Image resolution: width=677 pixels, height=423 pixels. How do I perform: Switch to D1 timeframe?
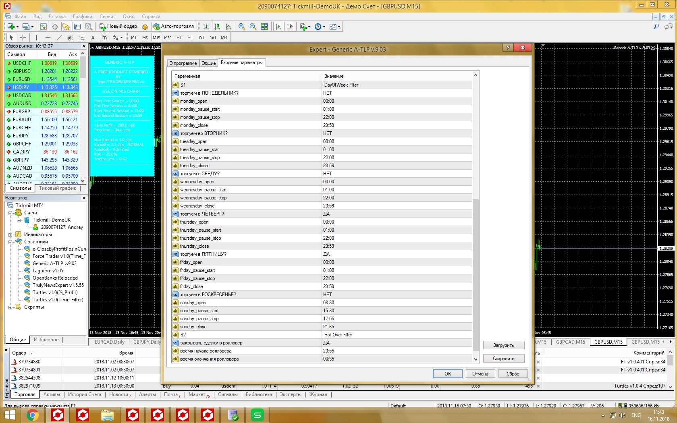coord(201,37)
